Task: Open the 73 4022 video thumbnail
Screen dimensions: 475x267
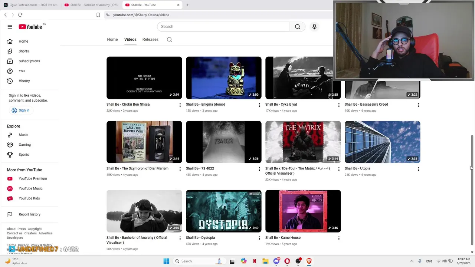Action: tap(224, 142)
